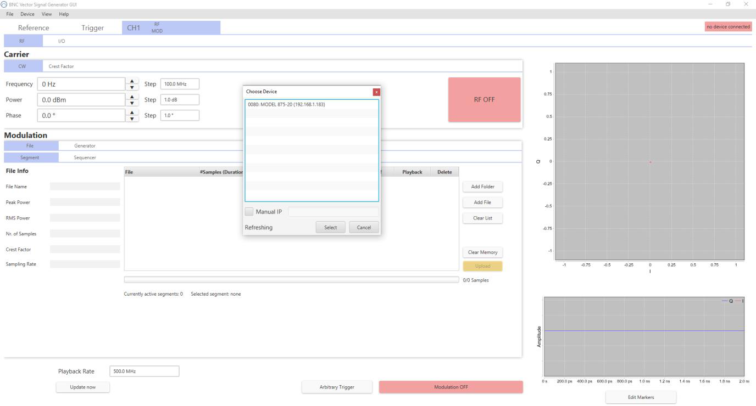This screenshot has width=756, height=406.
Task: Click the Clear Memory button
Action: pyautogui.click(x=482, y=252)
